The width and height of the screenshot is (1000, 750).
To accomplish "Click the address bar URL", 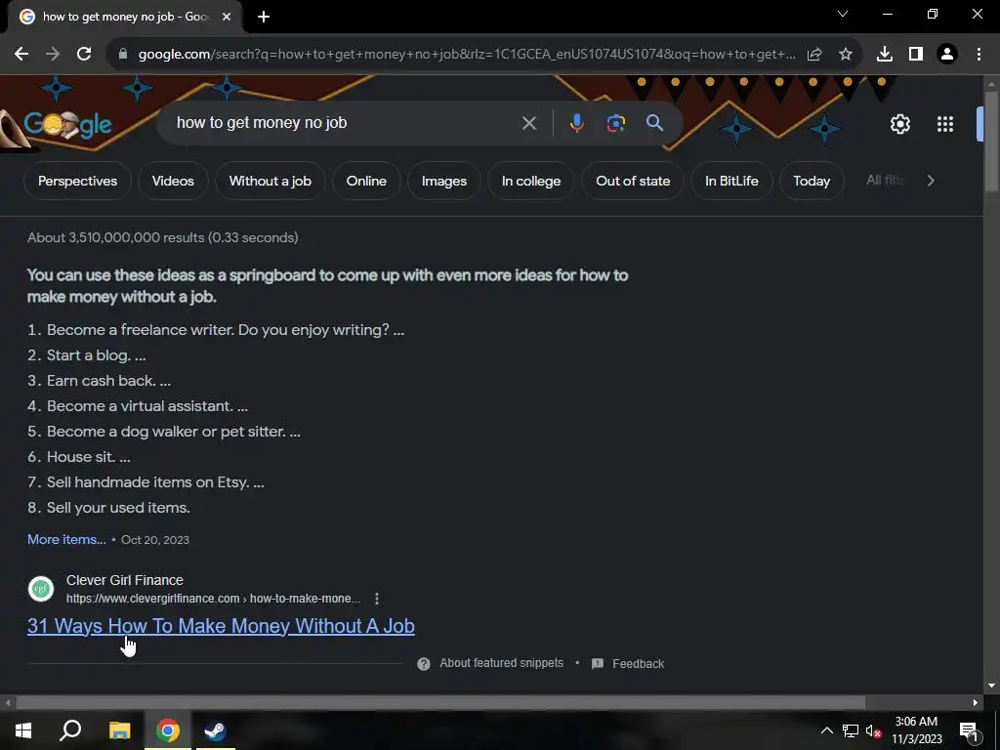I will point(467,55).
